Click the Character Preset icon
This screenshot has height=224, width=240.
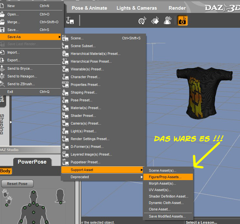[x=65, y=77]
